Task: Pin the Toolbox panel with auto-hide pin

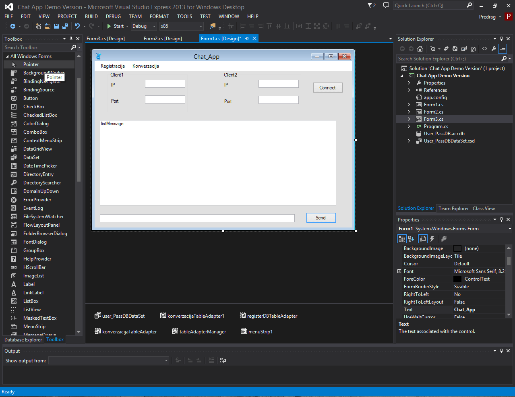Action: [x=71, y=39]
